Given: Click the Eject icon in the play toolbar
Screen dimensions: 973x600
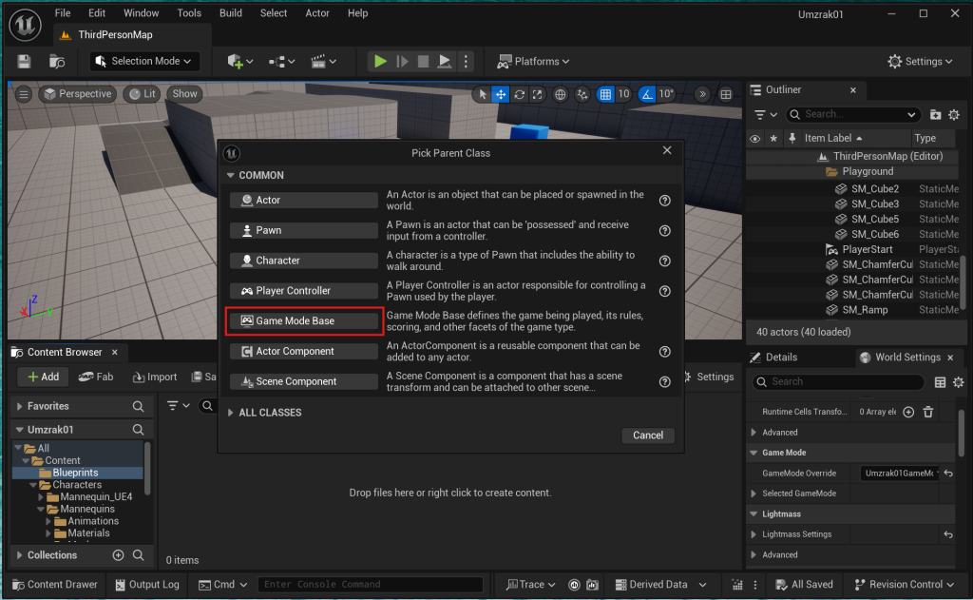Looking at the screenshot, I should [x=445, y=62].
